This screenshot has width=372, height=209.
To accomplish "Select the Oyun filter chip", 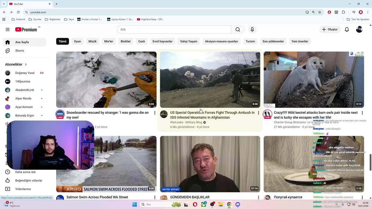I will click(77, 42).
